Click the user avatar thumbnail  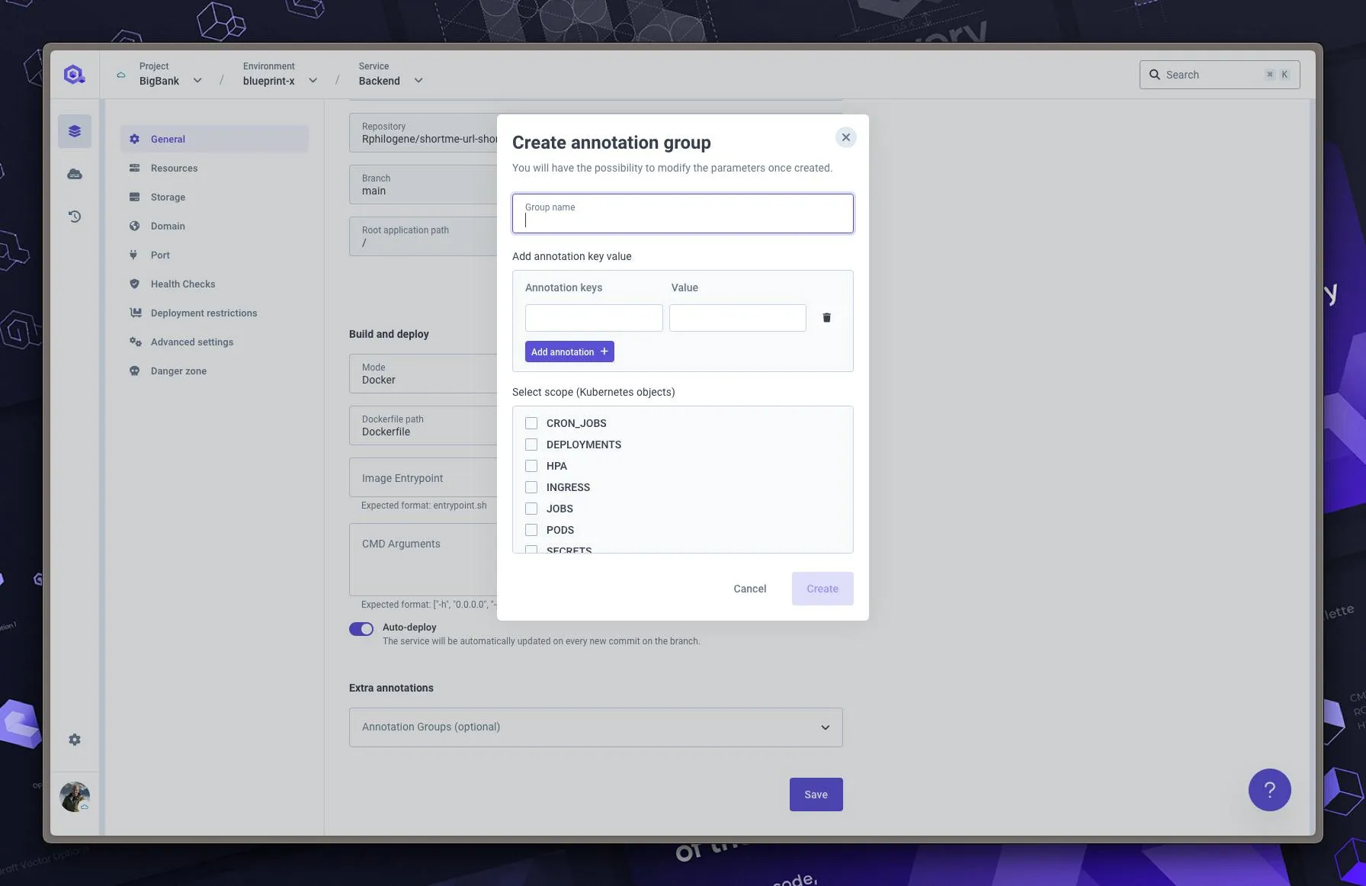coord(75,797)
